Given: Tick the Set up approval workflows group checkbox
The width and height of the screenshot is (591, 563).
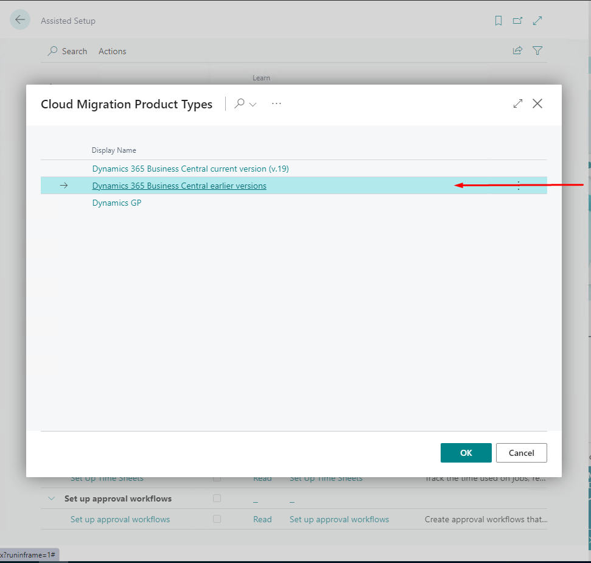Looking at the screenshot, I should (217, 498).
